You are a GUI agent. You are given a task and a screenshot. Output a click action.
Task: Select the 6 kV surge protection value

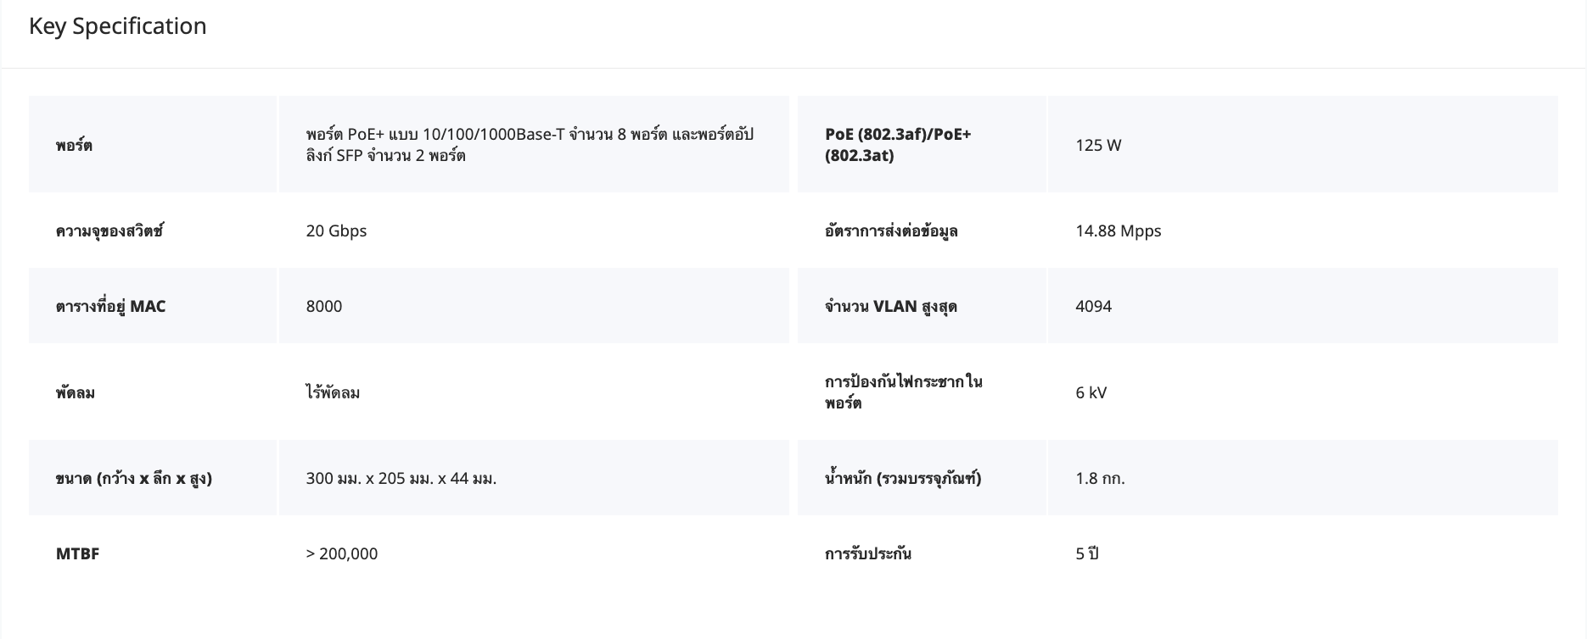tap(1091, 392)
